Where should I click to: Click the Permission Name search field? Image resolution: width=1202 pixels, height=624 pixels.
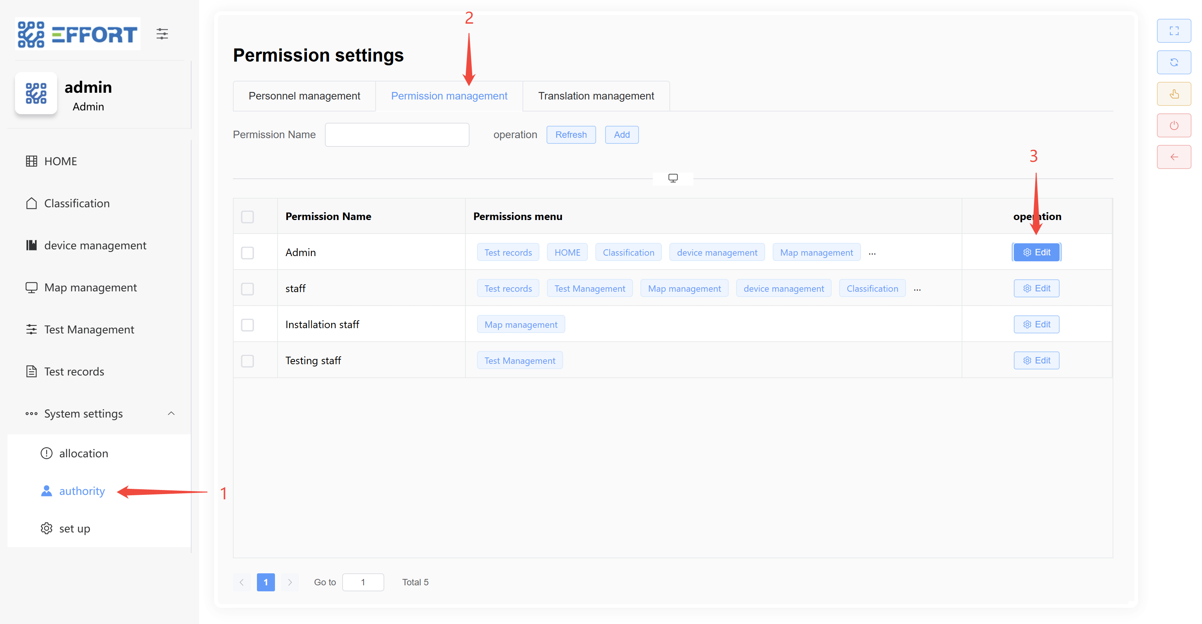pyautogui.click(x=397, y=135)
